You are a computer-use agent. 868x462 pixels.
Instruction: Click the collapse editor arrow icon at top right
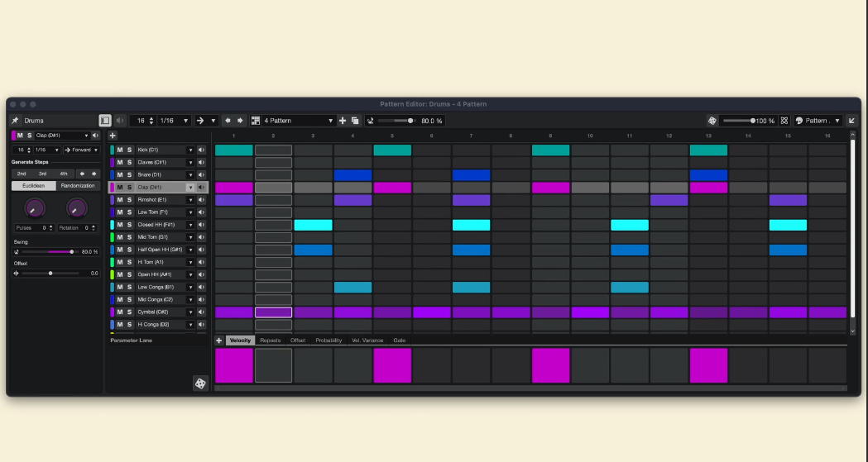[851, 121]
